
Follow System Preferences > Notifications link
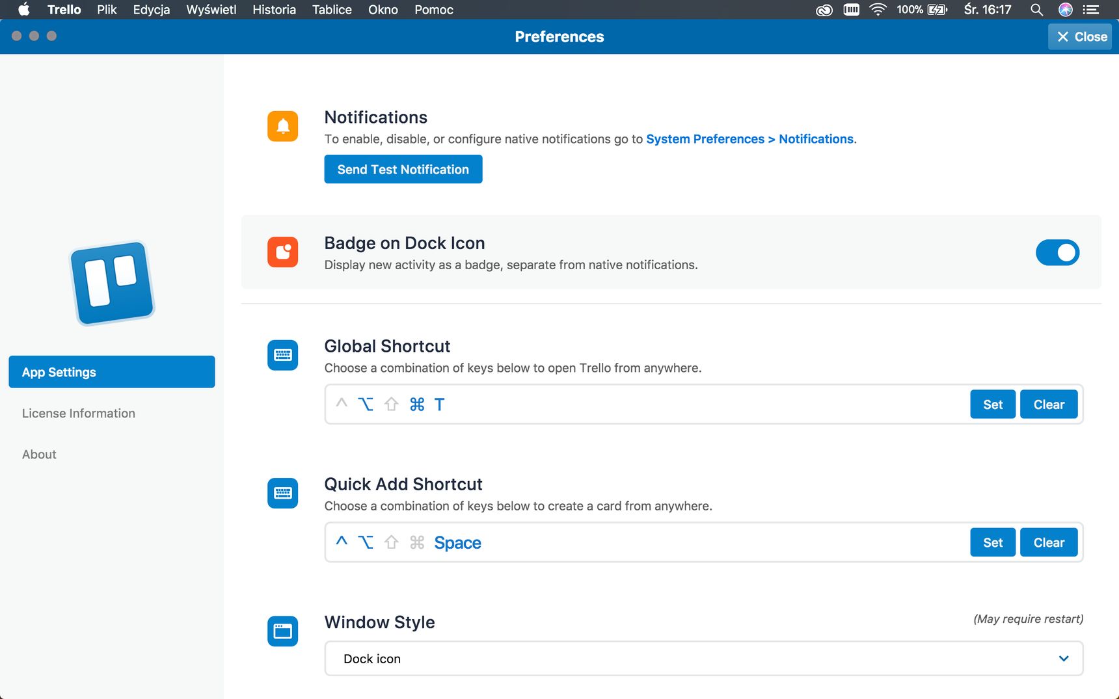click(x=751, y=139)
